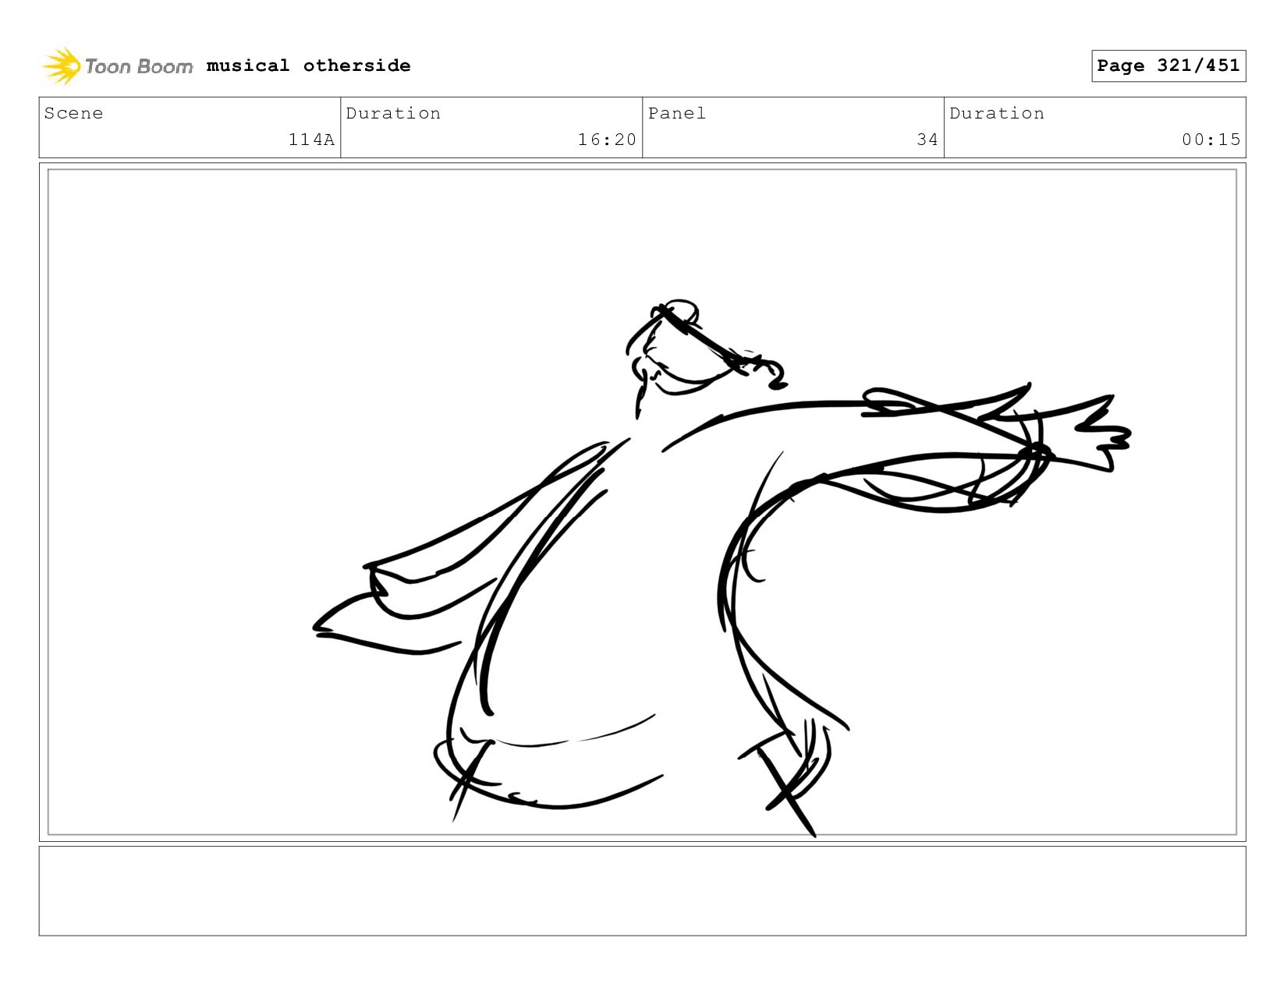Click the 'Page 321/451' page indicator
The width and height of the screenshot is (1287, 994).
click(1168, 65)
